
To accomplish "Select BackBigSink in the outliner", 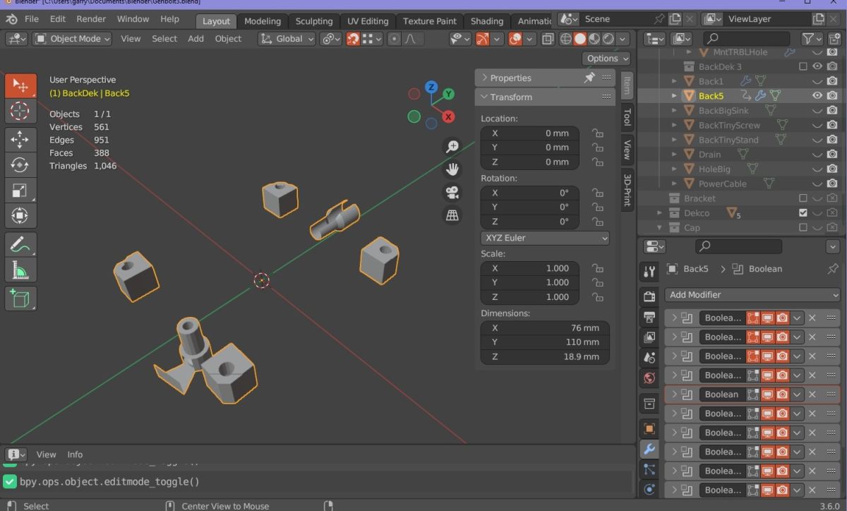I will 723,110.
